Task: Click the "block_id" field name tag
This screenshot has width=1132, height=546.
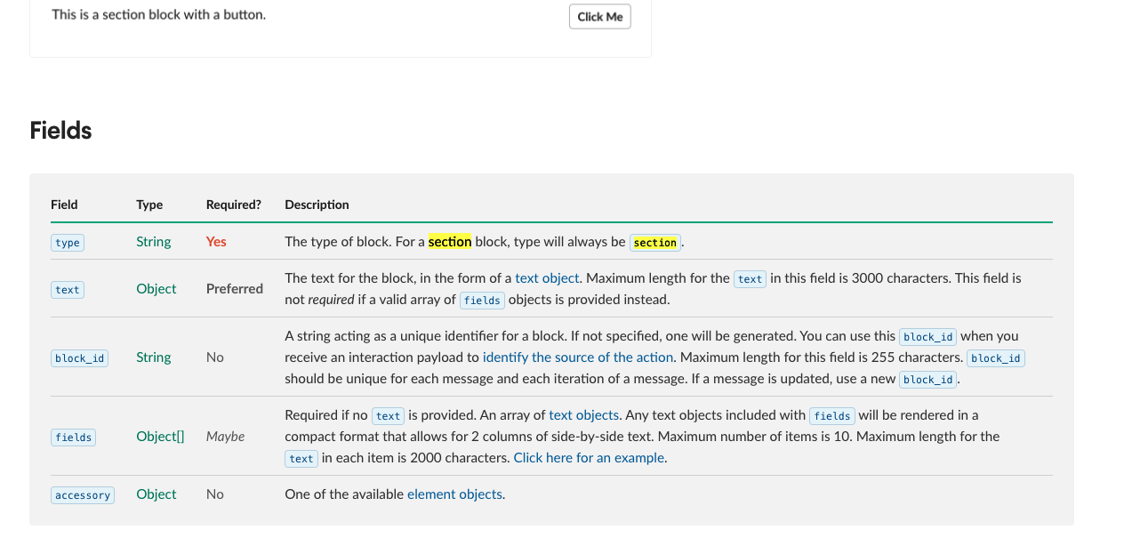Action: 79,358
